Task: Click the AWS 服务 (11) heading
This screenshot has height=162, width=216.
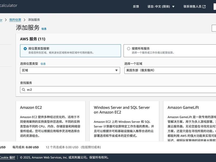Action: (33, 39)
